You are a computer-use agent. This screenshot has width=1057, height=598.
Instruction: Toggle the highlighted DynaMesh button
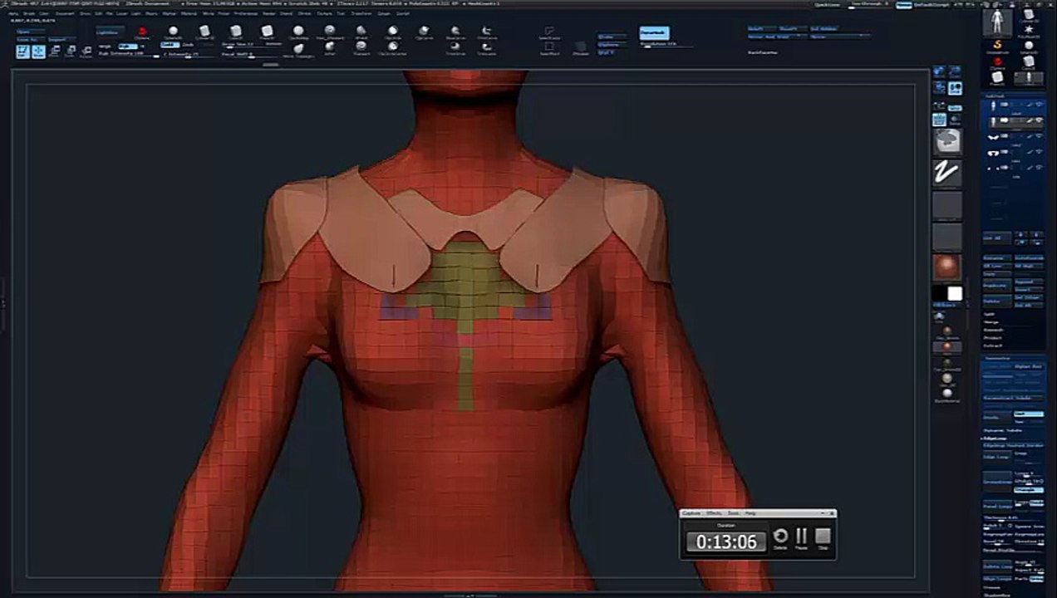click(x=656, y=34)
